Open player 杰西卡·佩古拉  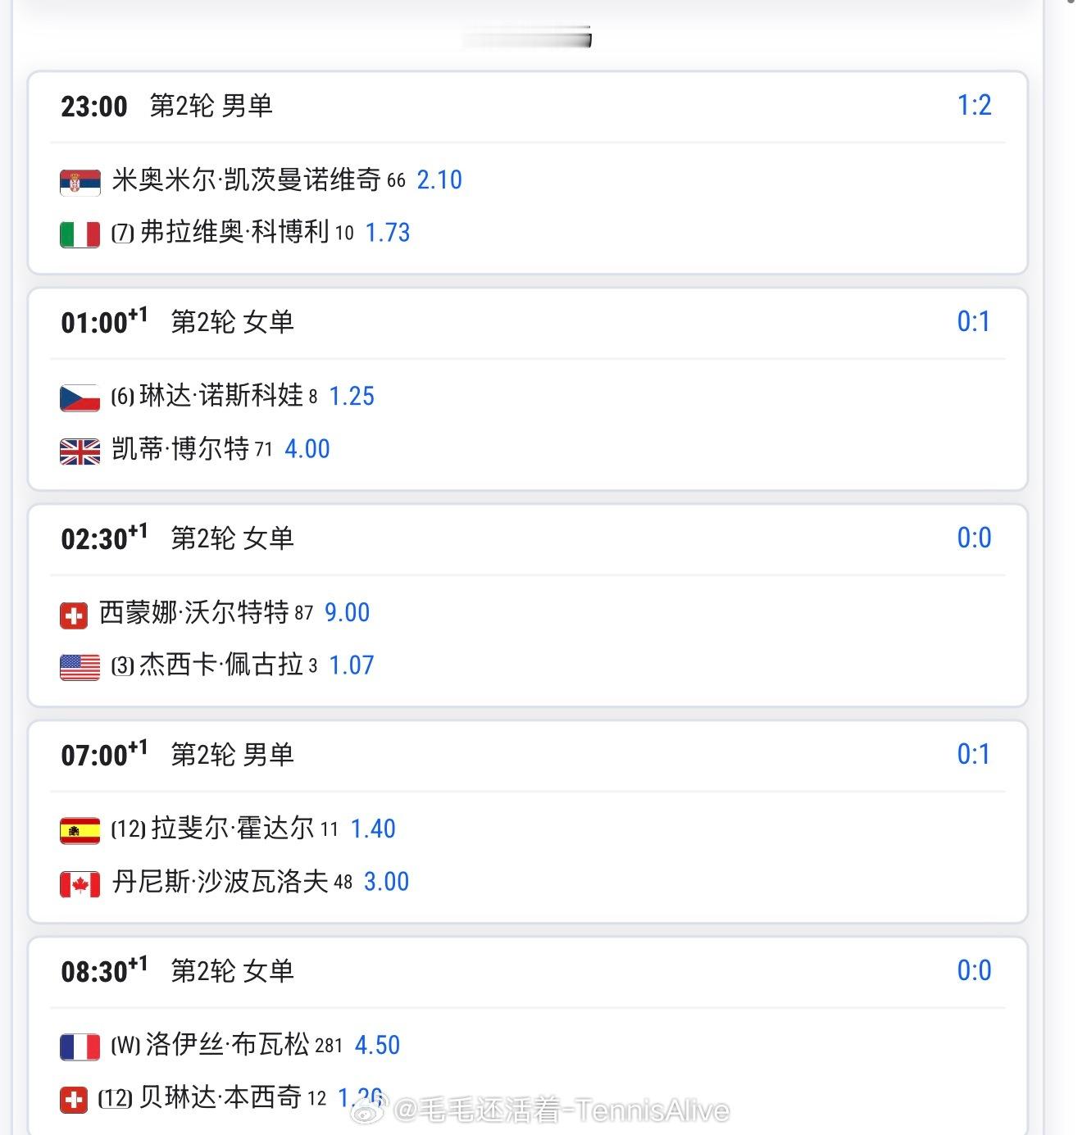tap(221, 665)
